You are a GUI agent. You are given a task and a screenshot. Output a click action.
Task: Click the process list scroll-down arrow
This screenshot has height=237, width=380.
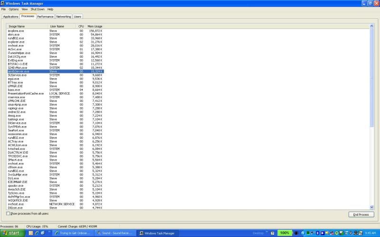click(x=372, y=207)
